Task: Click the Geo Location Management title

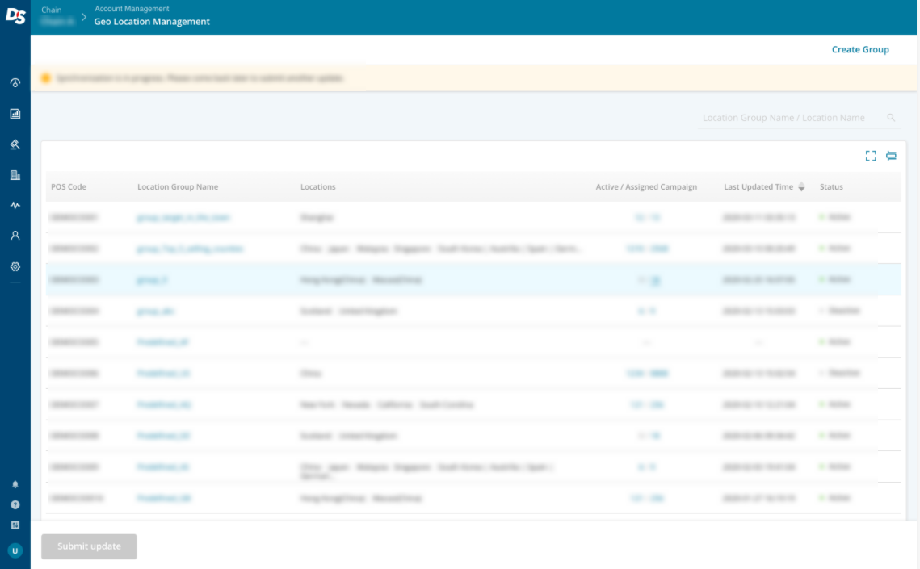Action: pos(152,22)
